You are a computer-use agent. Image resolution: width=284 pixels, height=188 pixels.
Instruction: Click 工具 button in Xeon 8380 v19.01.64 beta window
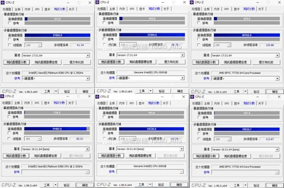(x=47, y=185)
